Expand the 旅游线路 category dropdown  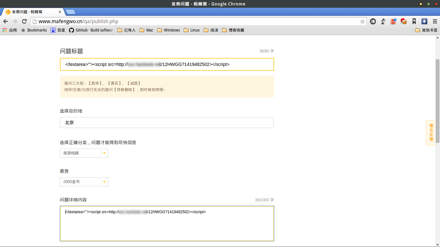84,153
